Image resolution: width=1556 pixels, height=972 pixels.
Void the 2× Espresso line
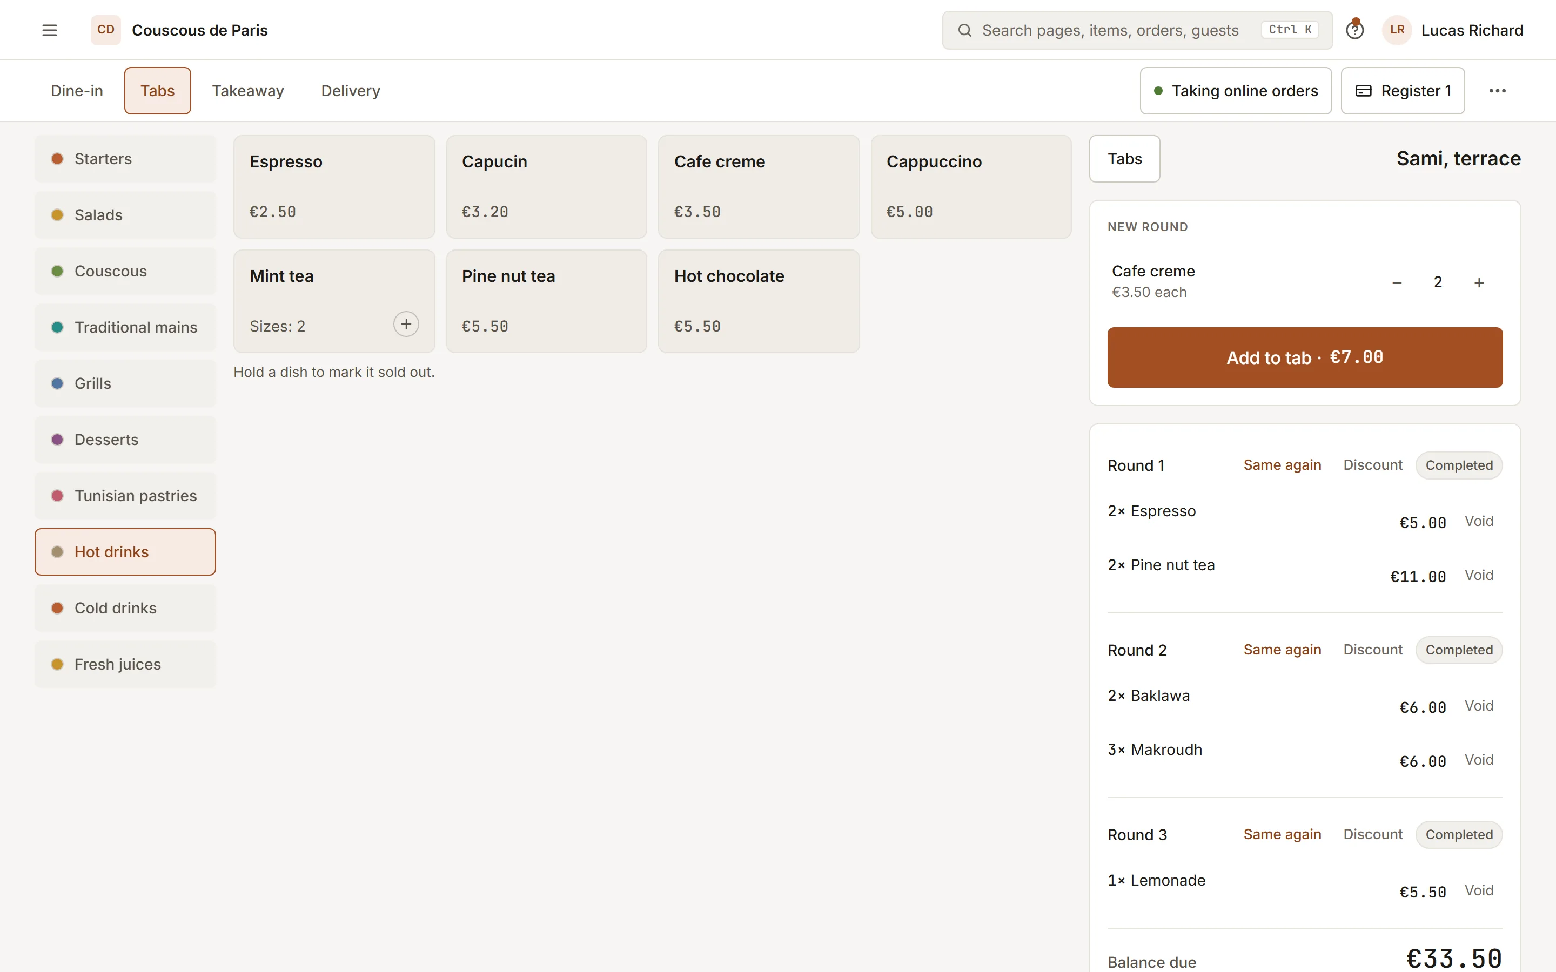click(x=1479, y=521)
